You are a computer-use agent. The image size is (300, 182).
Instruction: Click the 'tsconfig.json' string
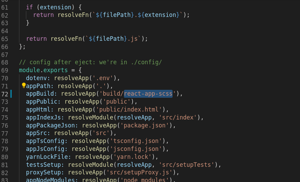[136, 141]
